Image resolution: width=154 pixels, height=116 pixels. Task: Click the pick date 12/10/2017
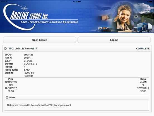[11, 88]
